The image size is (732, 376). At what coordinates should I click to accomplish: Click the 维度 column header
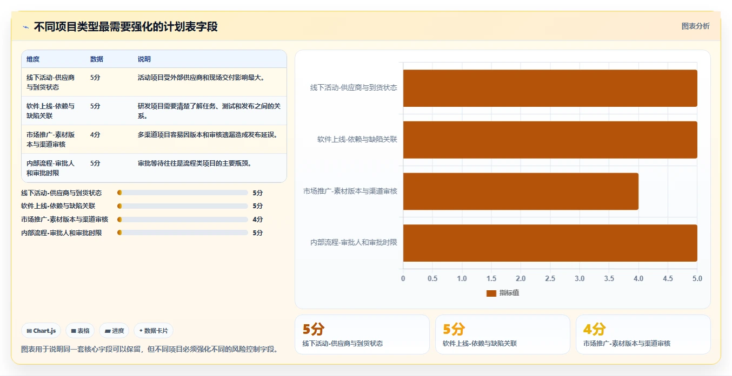pyautogui.click(x=33, y=59)
